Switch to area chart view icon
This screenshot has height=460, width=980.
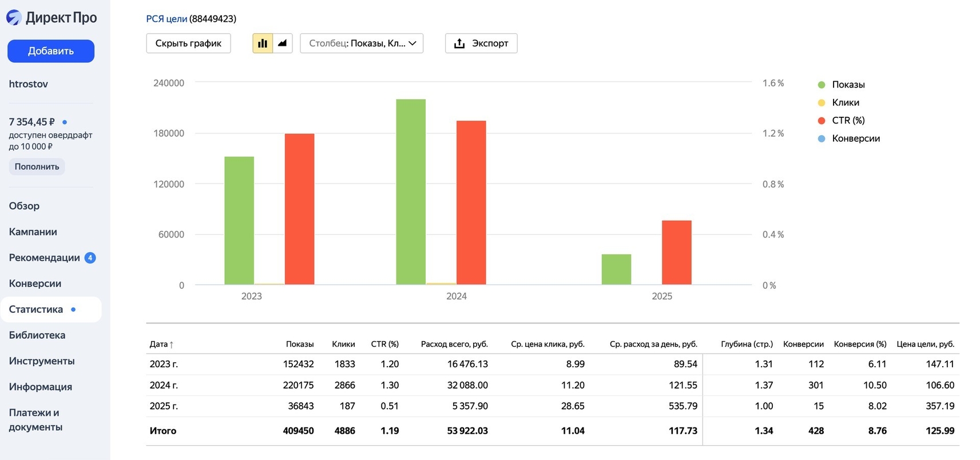[x=282, y=43]
